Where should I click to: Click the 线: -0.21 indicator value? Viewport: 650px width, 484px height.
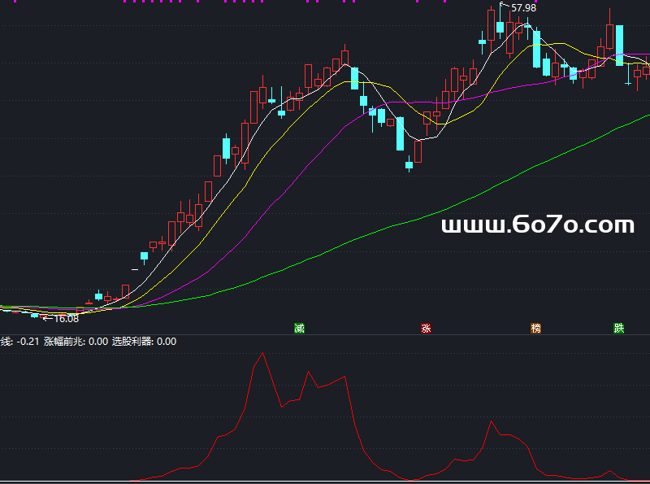pyautogui.click(x=19, y=342)
